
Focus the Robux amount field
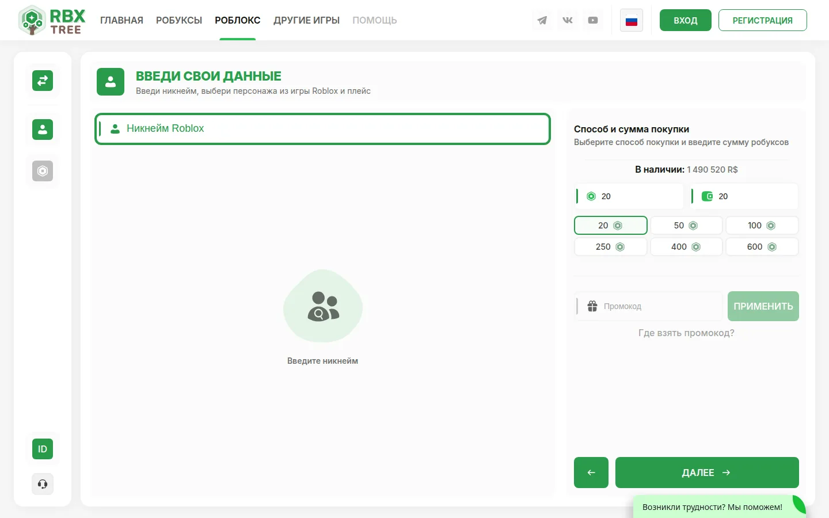click(629, 196)
